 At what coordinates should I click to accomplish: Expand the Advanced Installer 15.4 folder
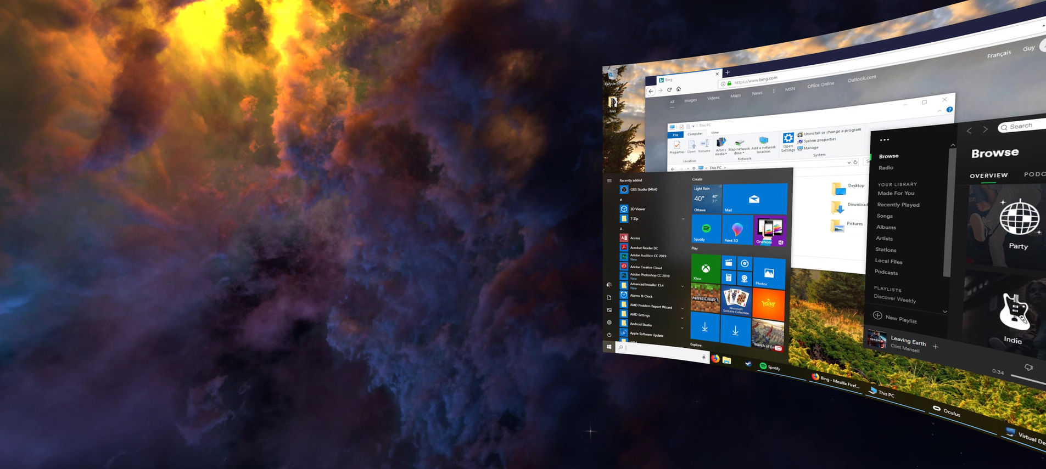pos(683,286)
